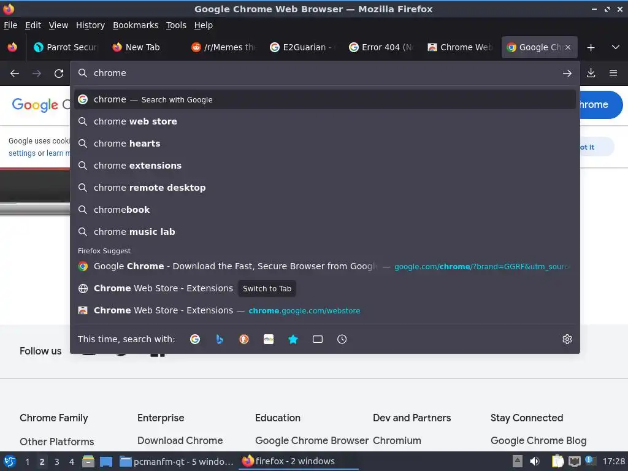Click 'Download Chrome' under Enterprise
This screenshot has width=628, height=471.
[x=180, y=440]
